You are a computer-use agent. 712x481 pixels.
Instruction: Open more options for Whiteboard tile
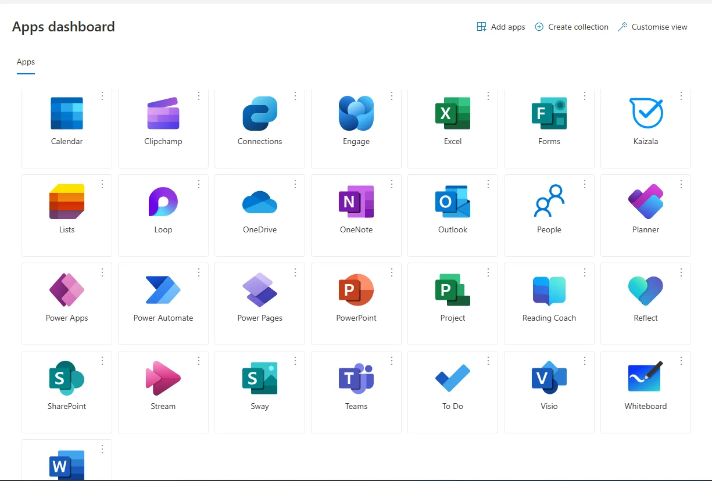coord(681,361)
